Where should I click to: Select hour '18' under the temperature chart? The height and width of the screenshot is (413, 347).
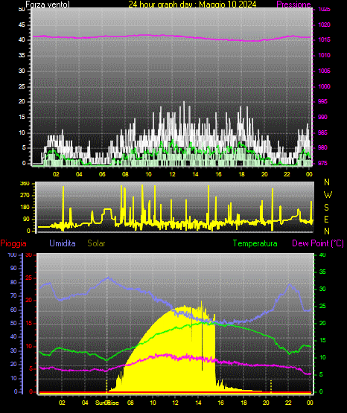click(x=243, y=403)
